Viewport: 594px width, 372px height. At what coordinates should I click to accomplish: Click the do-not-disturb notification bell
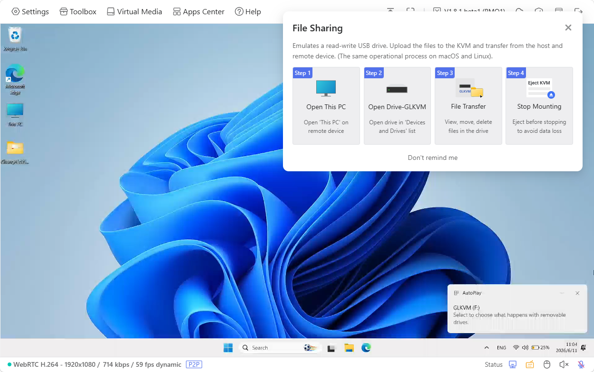pos(583,348)
